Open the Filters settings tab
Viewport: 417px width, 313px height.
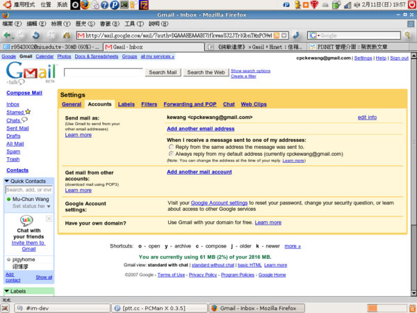(149, 104)
